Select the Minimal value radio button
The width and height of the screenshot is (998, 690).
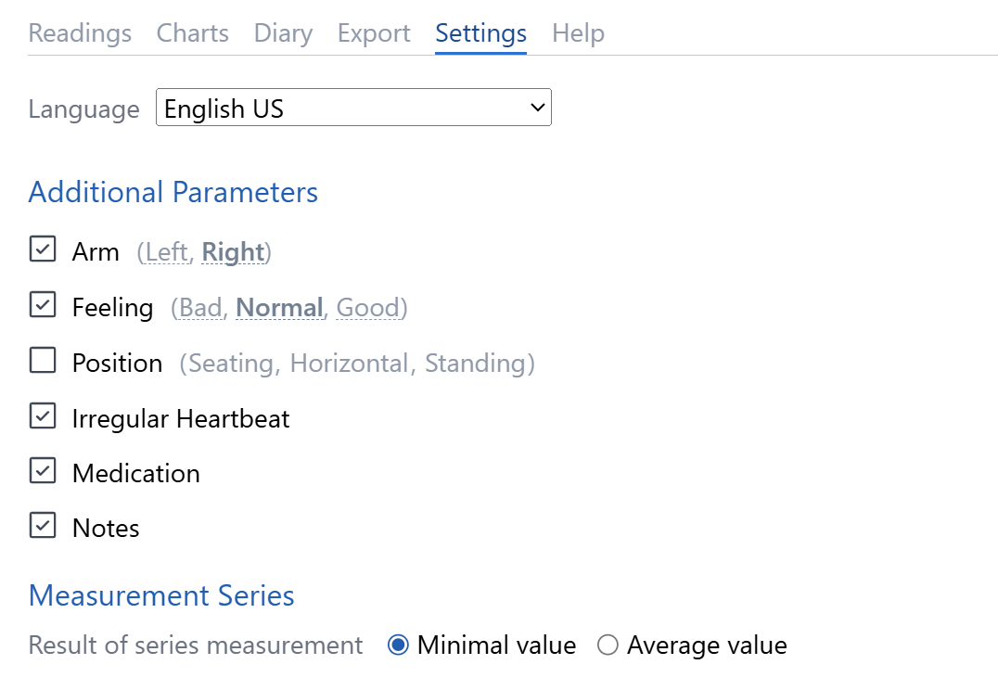[398, 645]
